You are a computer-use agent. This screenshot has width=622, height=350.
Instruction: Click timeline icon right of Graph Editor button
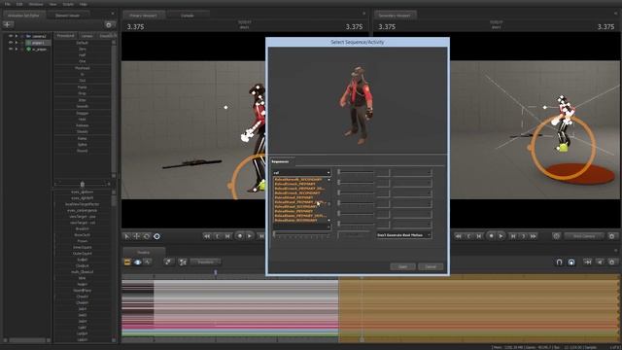click(x=168, y=262)
